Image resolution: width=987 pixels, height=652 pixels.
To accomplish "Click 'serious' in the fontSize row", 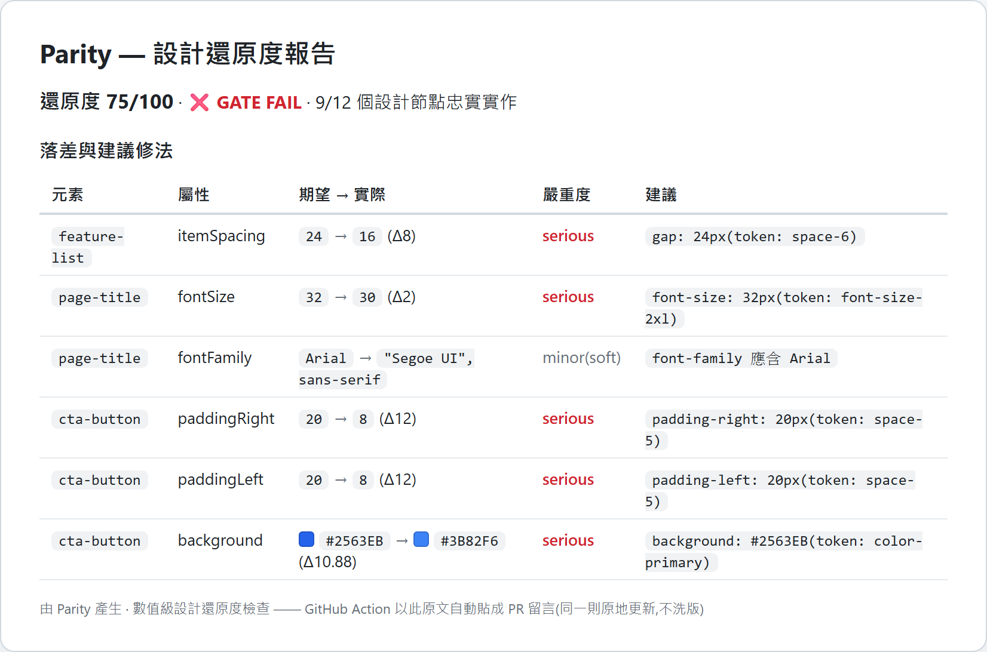I will [x=568, y=297].
